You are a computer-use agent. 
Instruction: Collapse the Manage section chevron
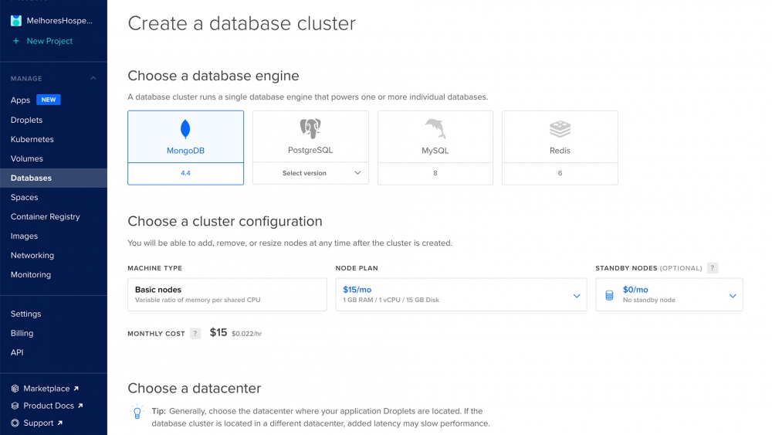point(93,79)
